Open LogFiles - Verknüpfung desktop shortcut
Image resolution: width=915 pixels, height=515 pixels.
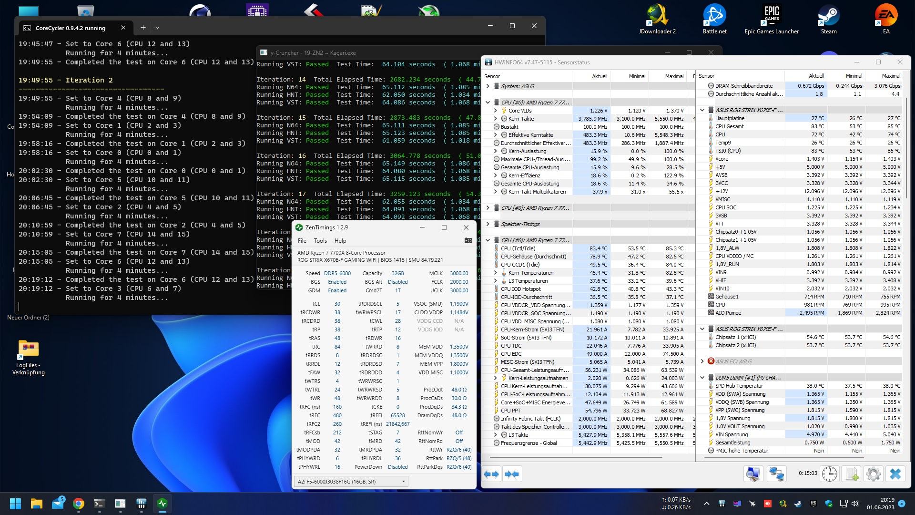click(x=29, y=358)
